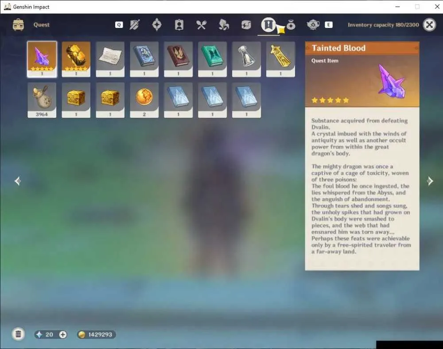Select the red book item
Image resolution: width=443 pixels, height=349 pixels.
point(178,59)
